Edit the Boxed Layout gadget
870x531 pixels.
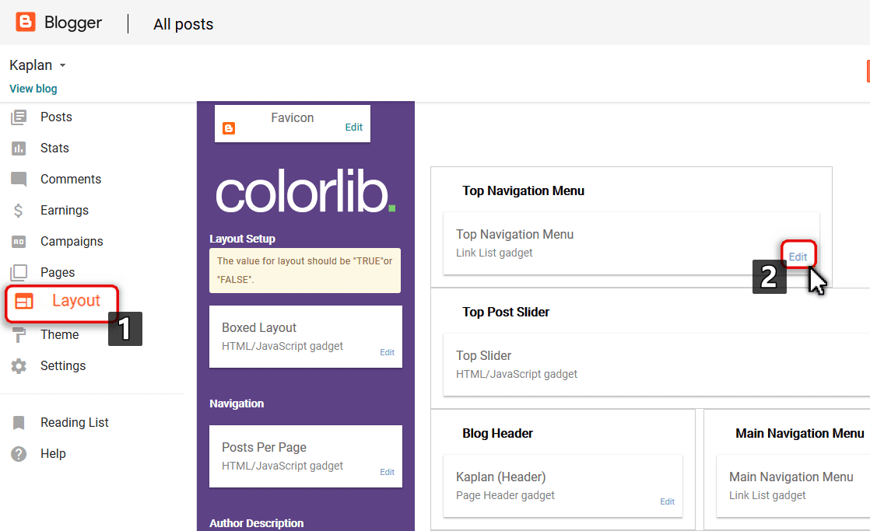(387, 352)
